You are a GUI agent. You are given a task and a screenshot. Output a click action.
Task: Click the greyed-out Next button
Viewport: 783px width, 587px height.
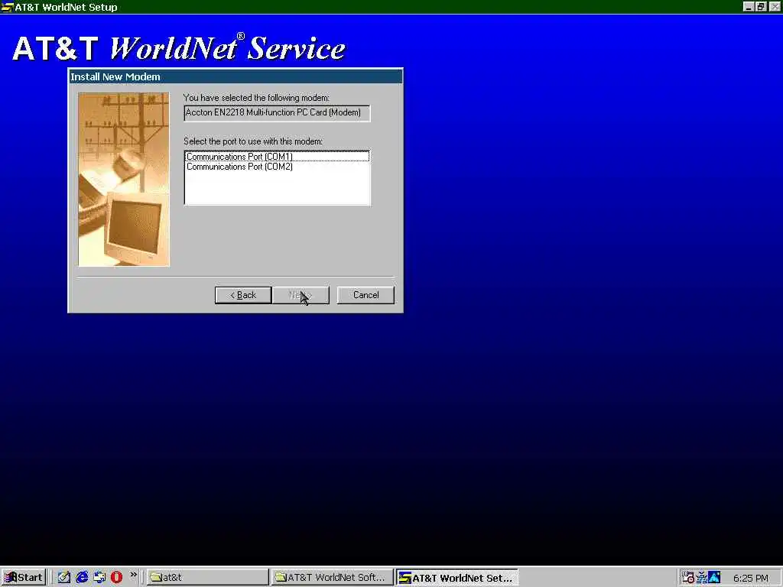[301, 295]
